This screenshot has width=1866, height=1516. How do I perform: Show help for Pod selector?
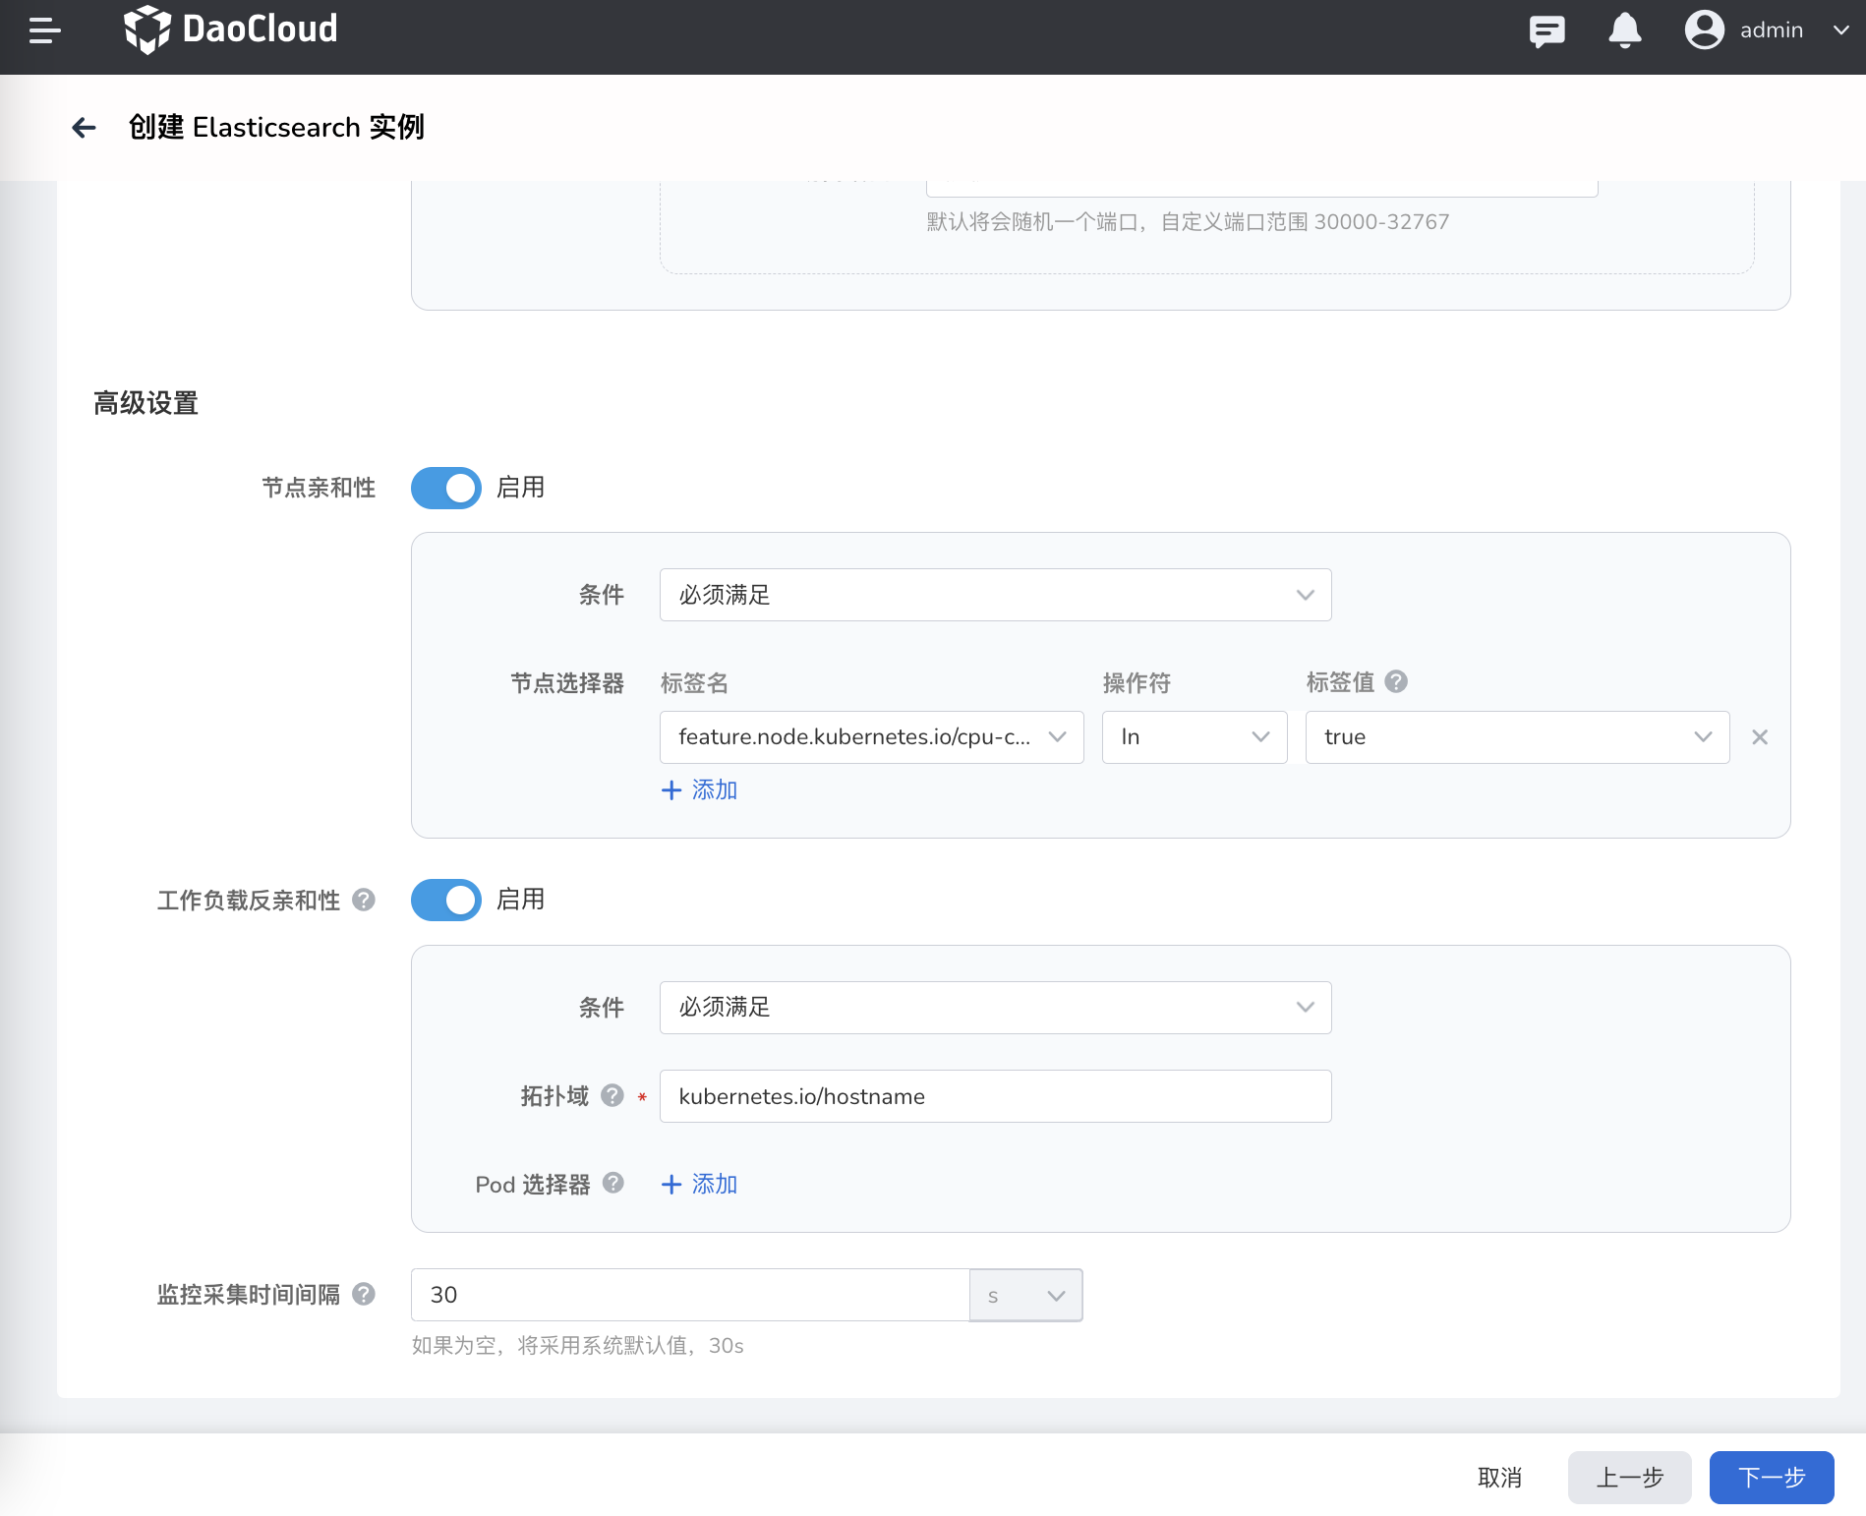coord(613,1183)
